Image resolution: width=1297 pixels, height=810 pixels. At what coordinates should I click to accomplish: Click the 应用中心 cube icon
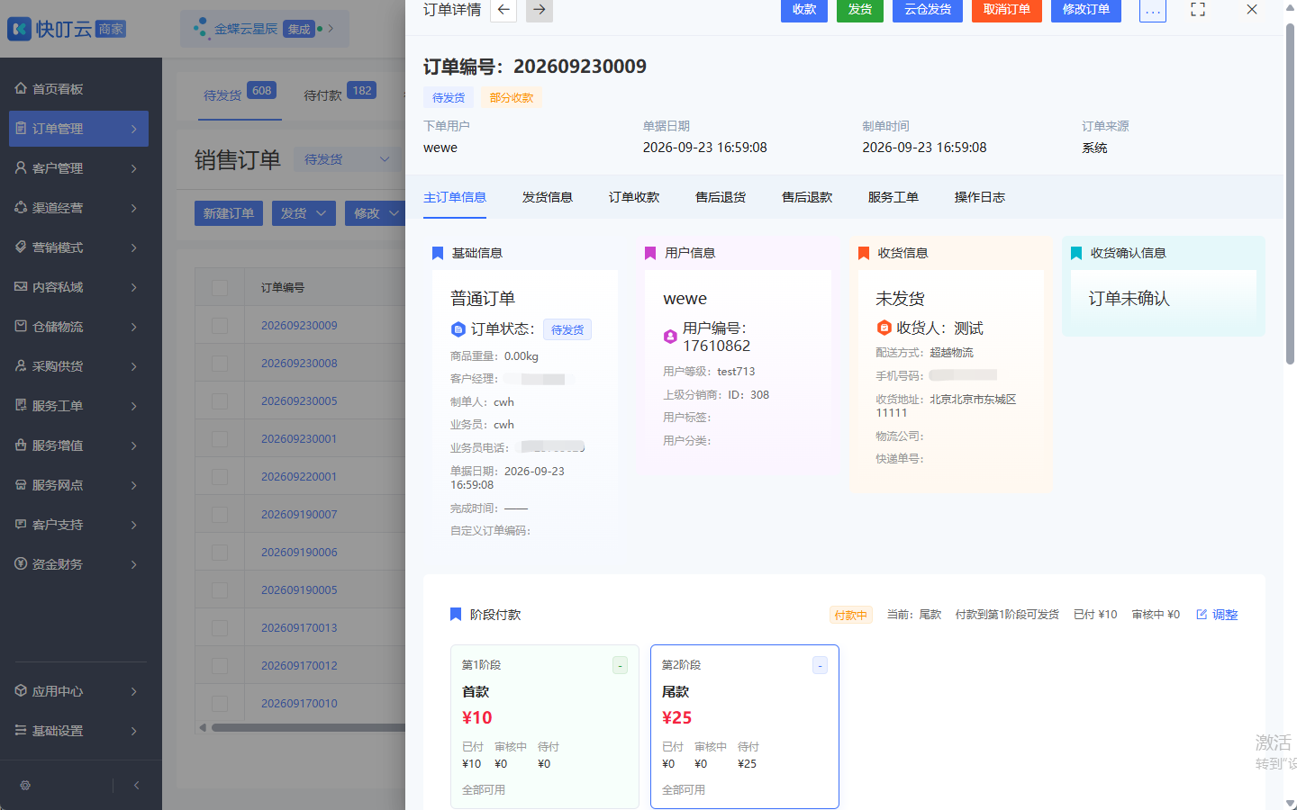click(x=21, y=690)
